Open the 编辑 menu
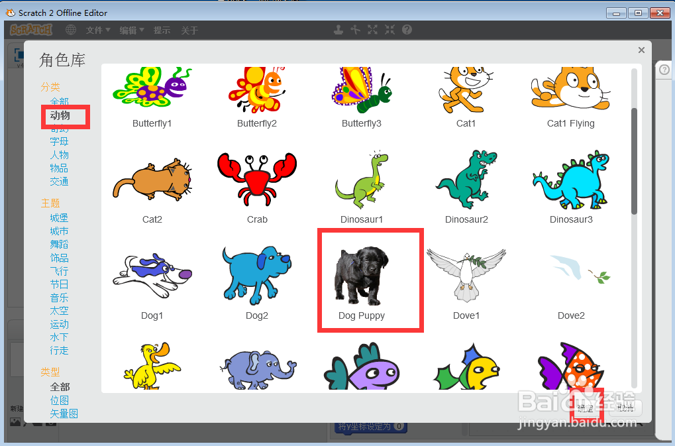This screenshot has width=675, height=446. [x=132, y=30]
